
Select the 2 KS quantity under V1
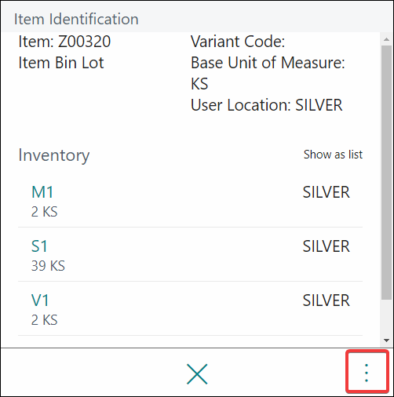point(44,320)
